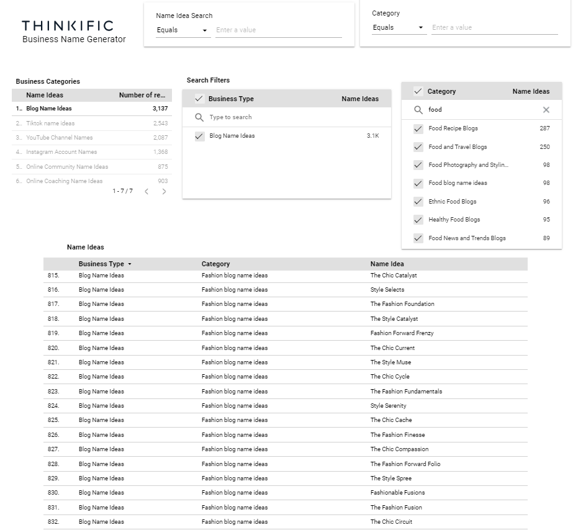
Task: Go to next page of Business Categories
Action: click(x=164, y=191)
